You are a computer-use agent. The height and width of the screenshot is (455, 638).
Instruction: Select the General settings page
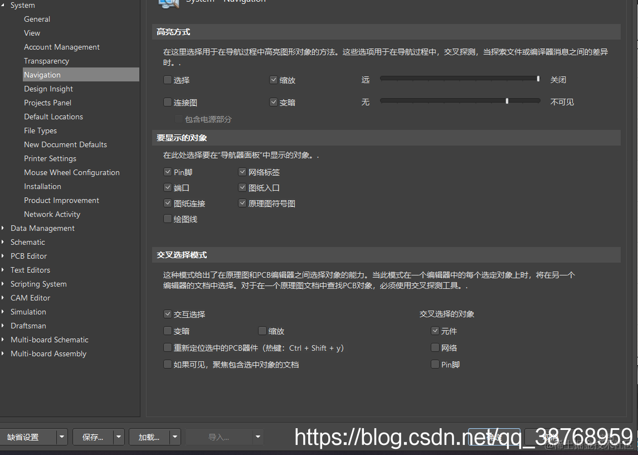37,18
